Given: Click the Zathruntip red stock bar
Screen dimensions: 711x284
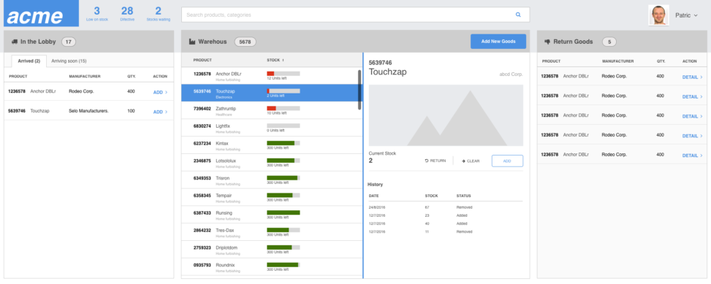Looking at the screenshot, I should pos(271,108).
